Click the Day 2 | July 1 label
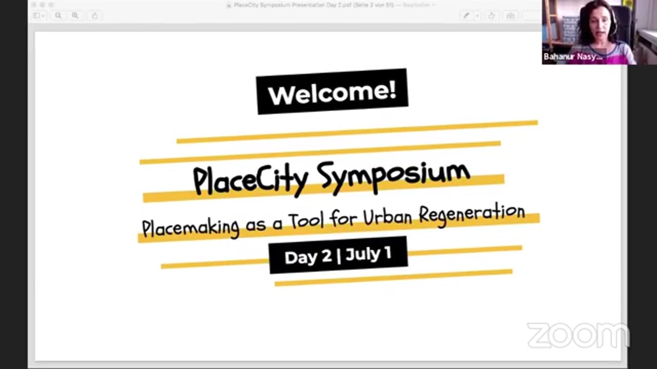 tap(338, 255)
